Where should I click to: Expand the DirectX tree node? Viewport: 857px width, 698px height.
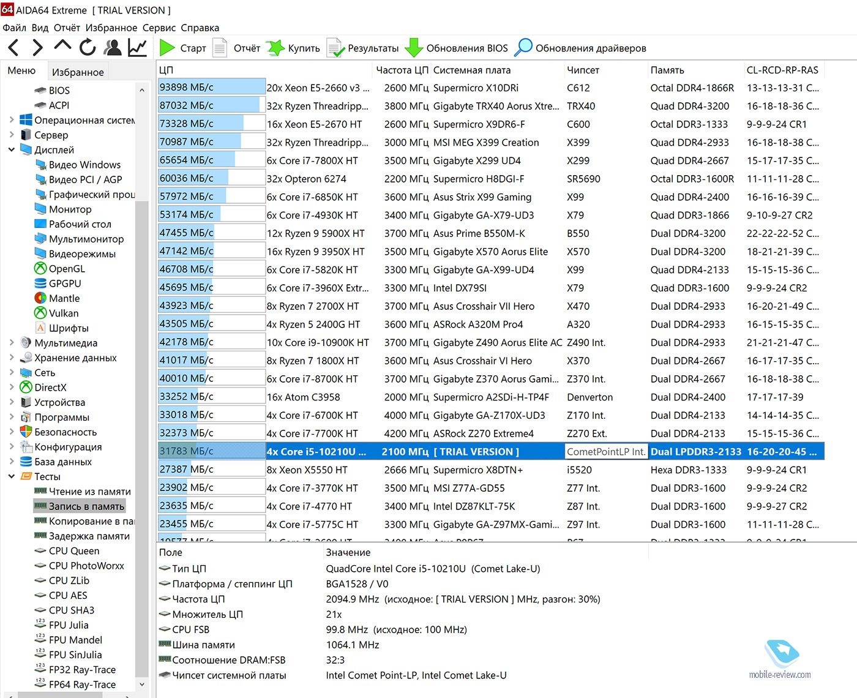pos(11,387)
